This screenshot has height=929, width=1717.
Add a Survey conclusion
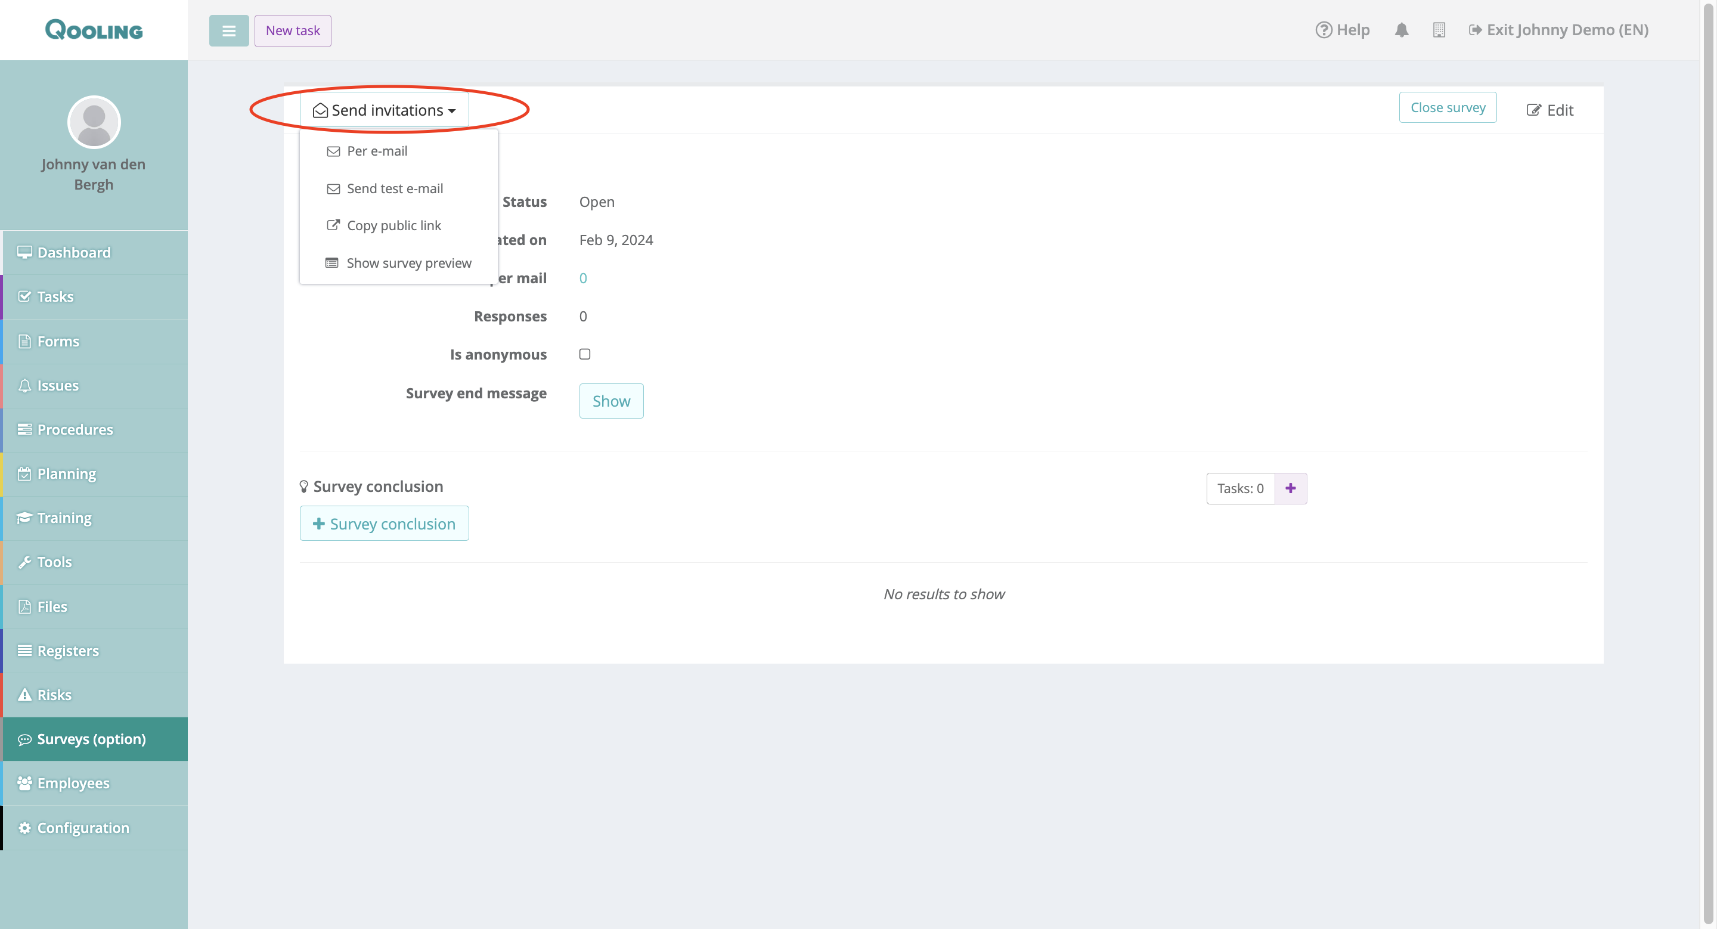click(x=384, y=524)
